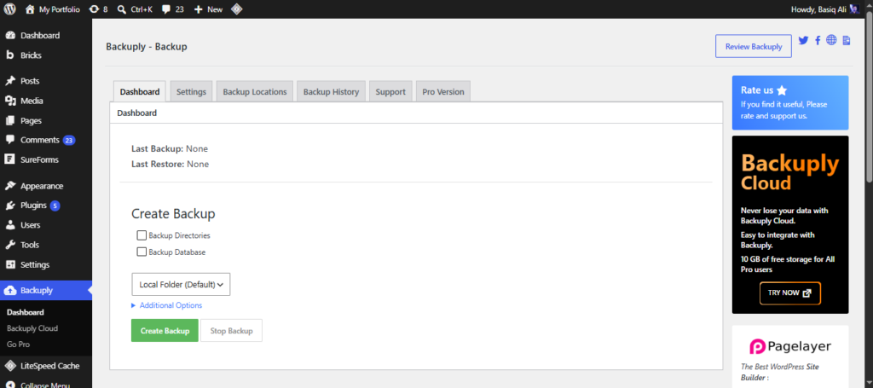Open Backuply documentation page icon
Viewport: 873px width, 388px height.
pos(847,40)
